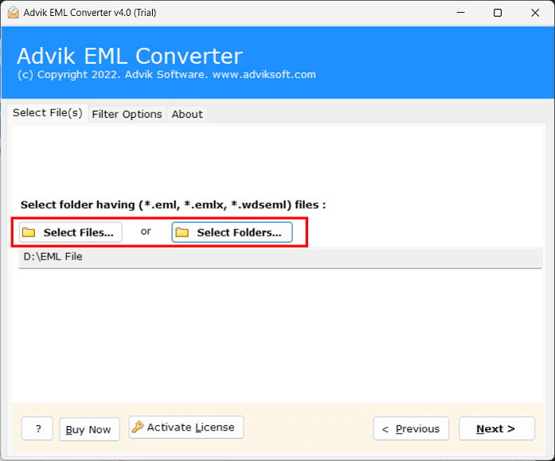Click the Activate License button

click(186, 427)
